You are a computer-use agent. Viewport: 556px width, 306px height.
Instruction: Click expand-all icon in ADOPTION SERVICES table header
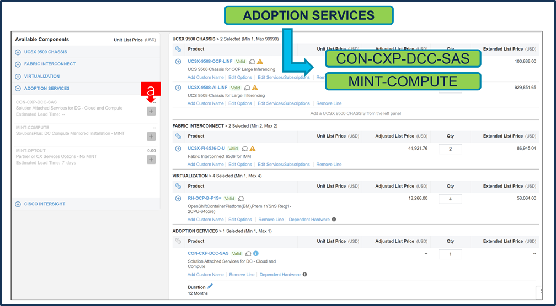pos(178,241)
